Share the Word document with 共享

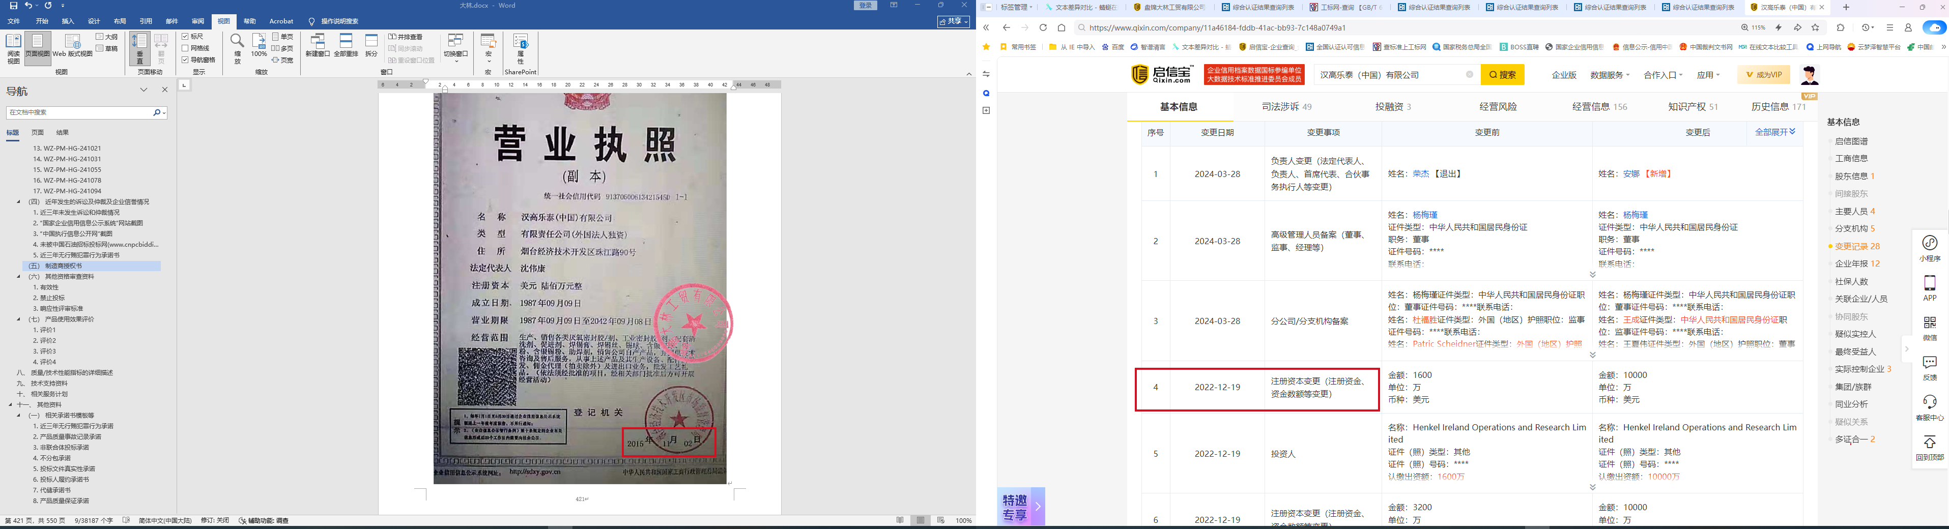[x=953, y=21]
